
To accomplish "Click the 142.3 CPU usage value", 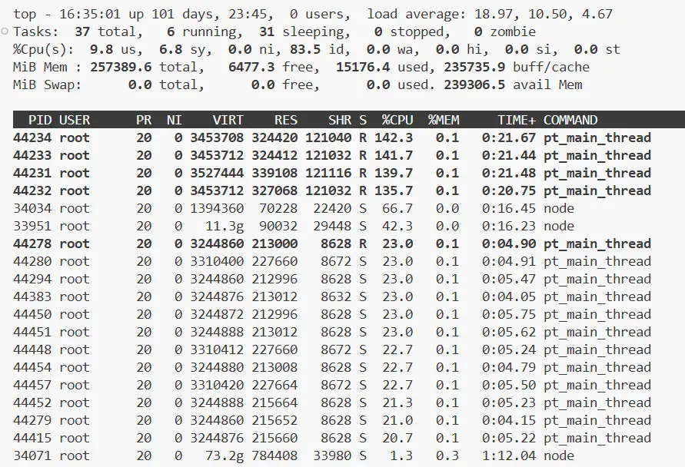I will [393, 137].
